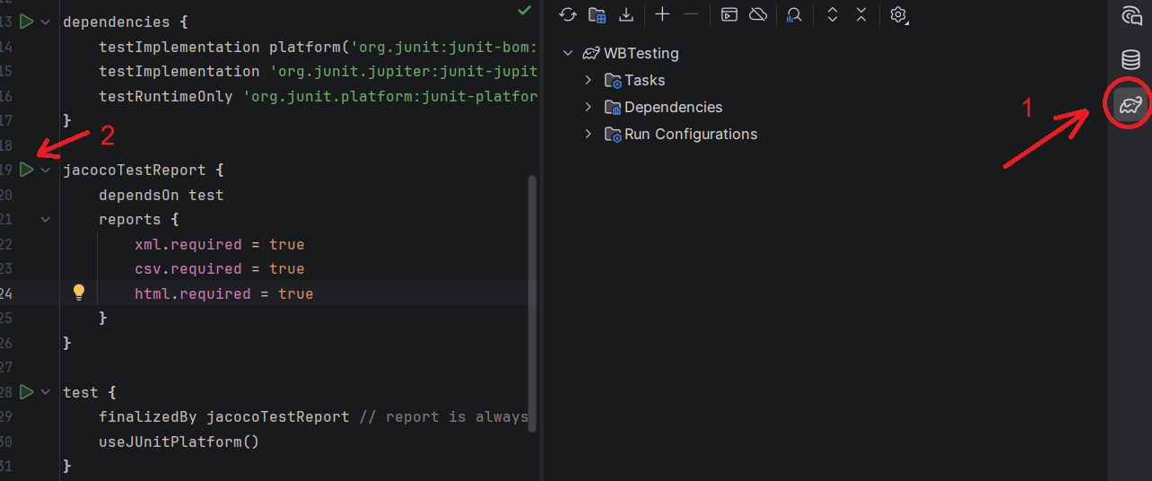The height and width of the screenshot is (481, 1152).
Task: Fold the reports block chevron
Action: (x=46, y=219)
